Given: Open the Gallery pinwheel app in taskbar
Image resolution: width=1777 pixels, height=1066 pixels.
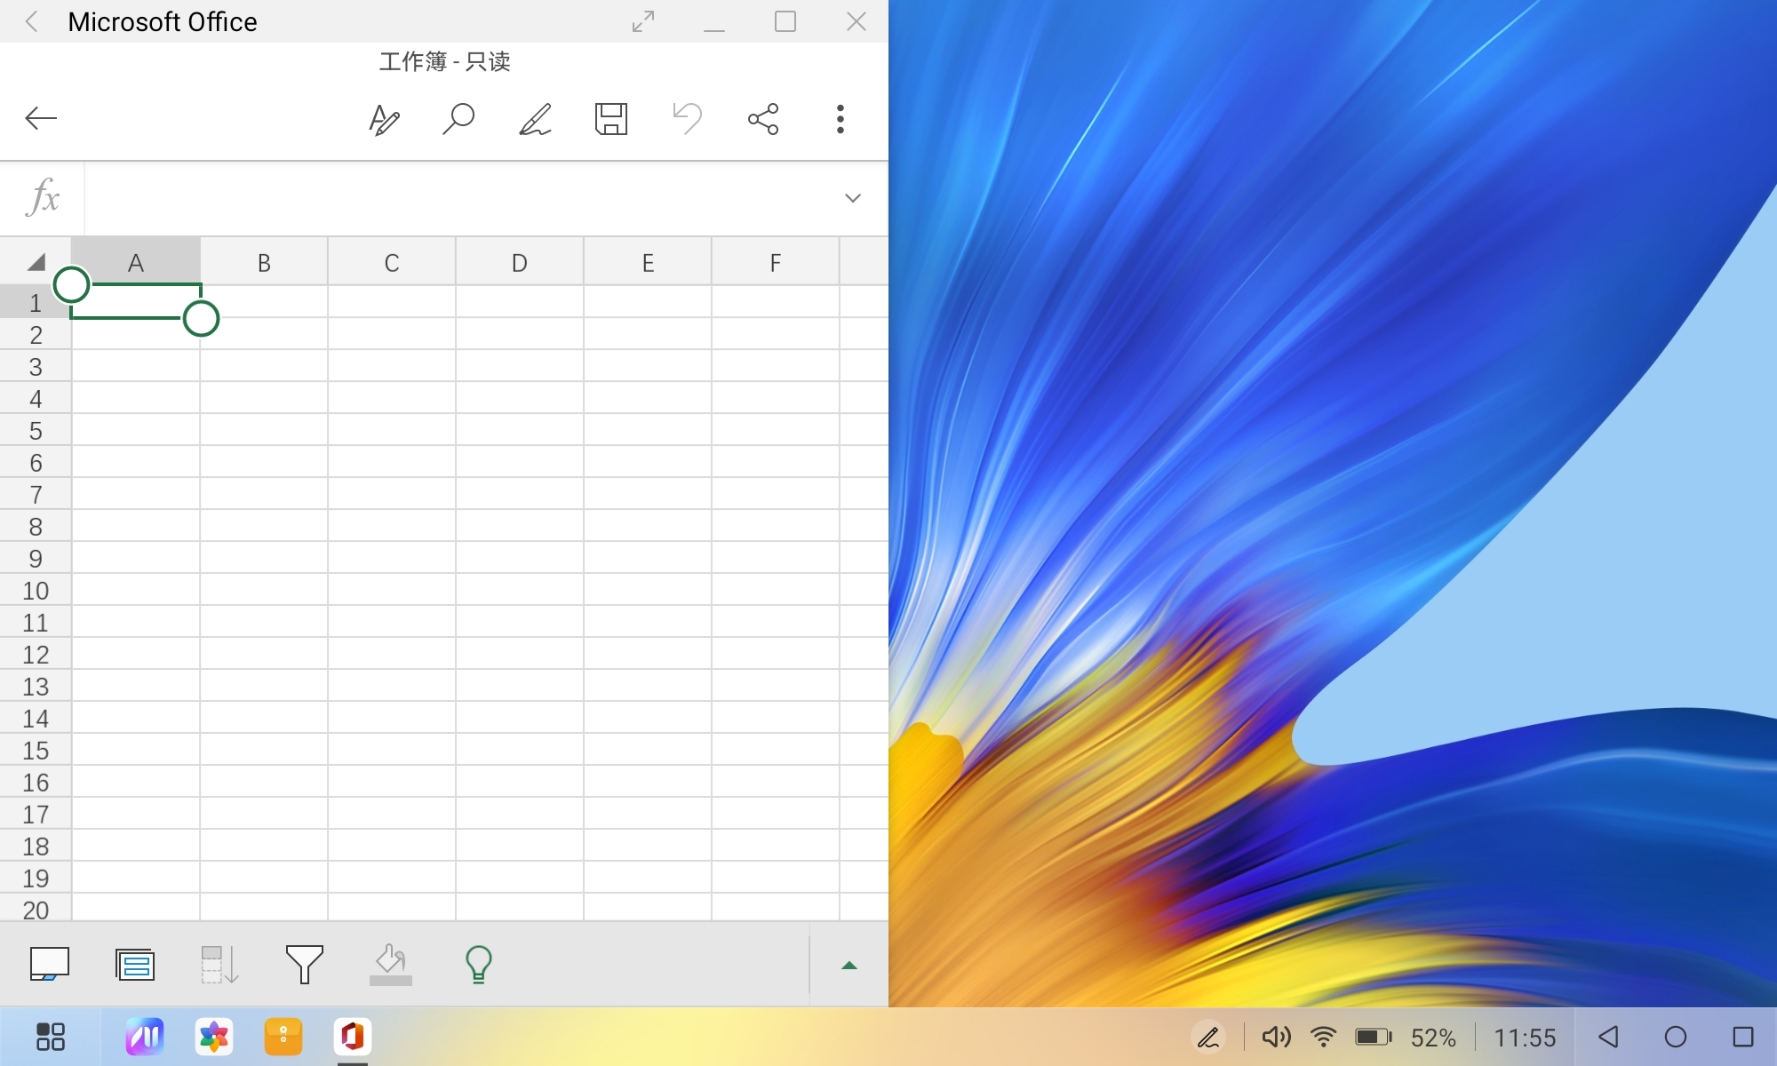Looking at the screenshot, I should [x=214, y=1037].
